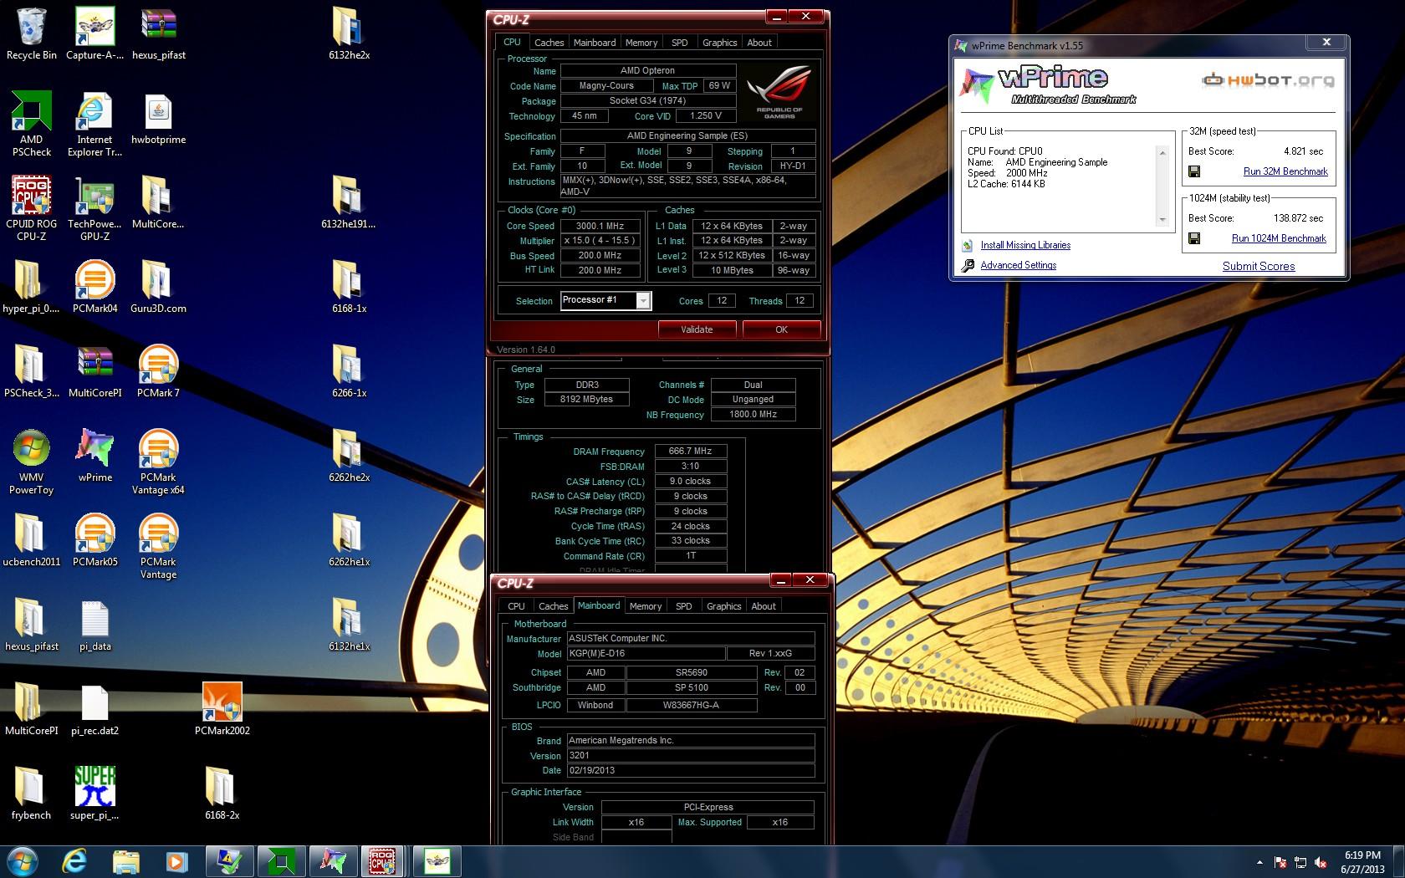The width and height of the screenshot is (1405, 878).
Task: Open super_pi desktop icon
Action: coord(95,794)
